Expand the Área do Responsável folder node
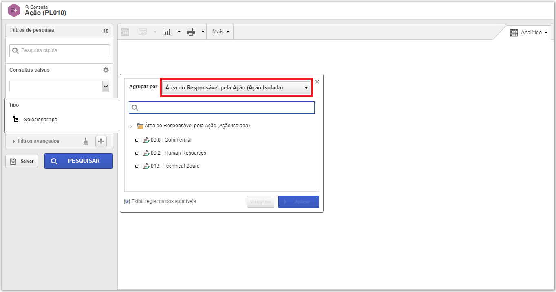The height and width of the screenshot is (292, 556). pyautogui.click(x=131, y=126)
